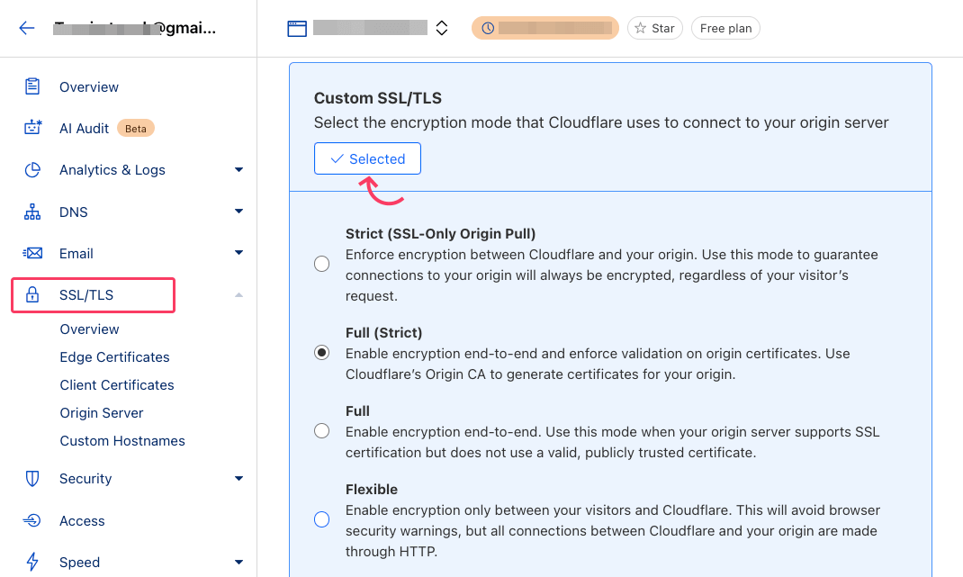Open Analytics & Logs section
Image resolution: width=963 pixels, height=577 pixels.
point(112,170)
